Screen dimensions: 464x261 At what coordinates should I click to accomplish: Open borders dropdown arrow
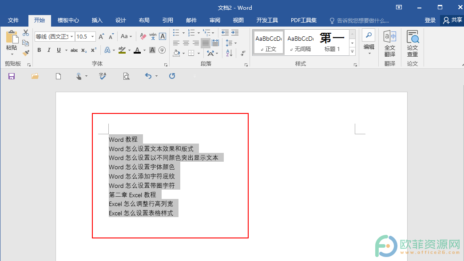[x=198, y=54]
